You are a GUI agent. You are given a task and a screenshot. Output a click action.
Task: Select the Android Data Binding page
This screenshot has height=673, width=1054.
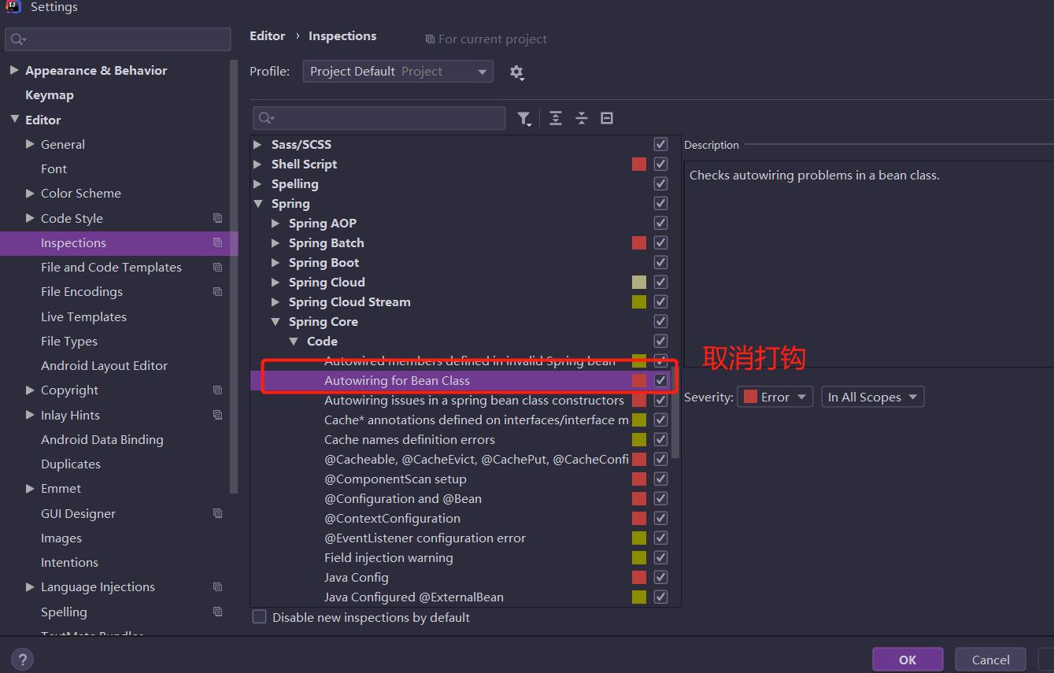[x=102, y=439]
